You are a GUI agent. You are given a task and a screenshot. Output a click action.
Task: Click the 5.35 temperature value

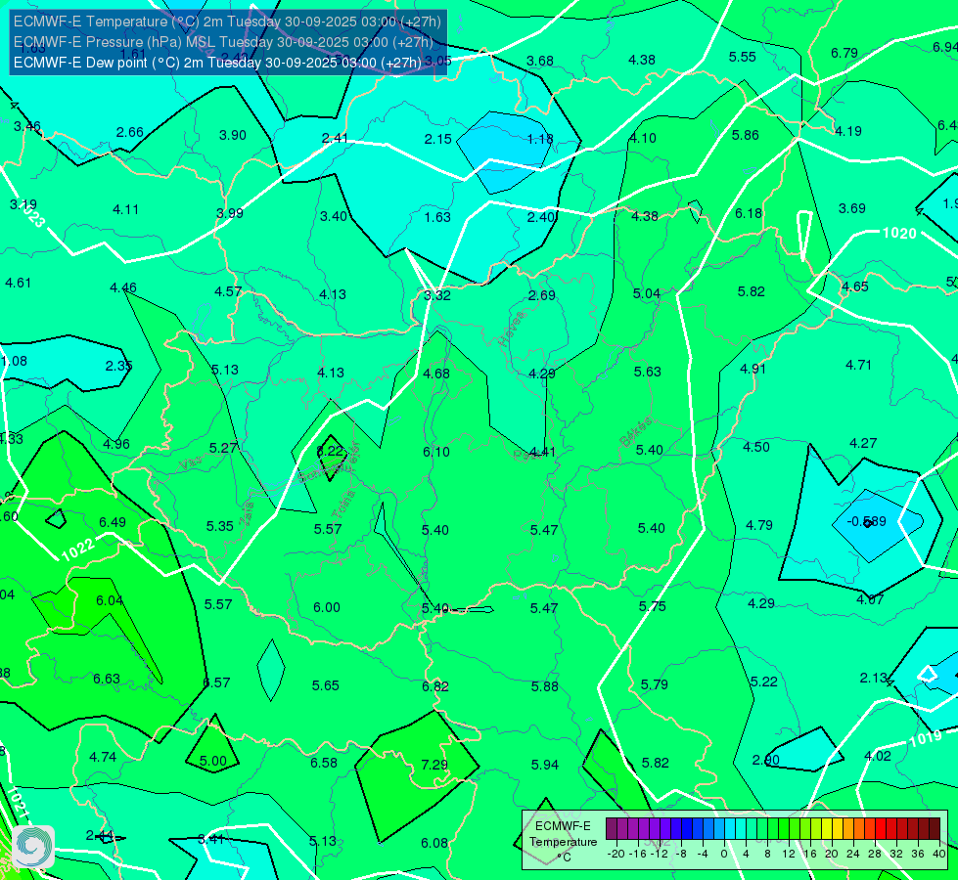[x=219, y=526]
